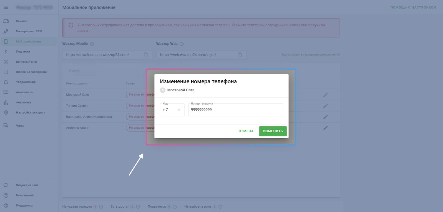Edit phone for Мостовой Олег pencil icon

coord(325,95)
